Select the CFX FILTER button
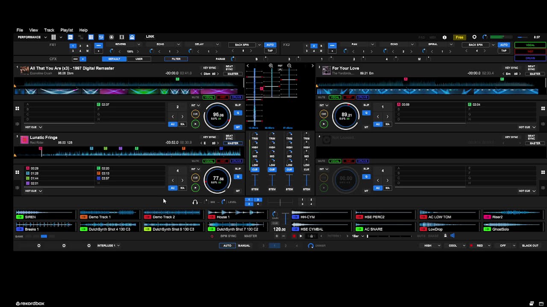Image resolution: width=547 pixels, height=307 pixels. (176, 59)
